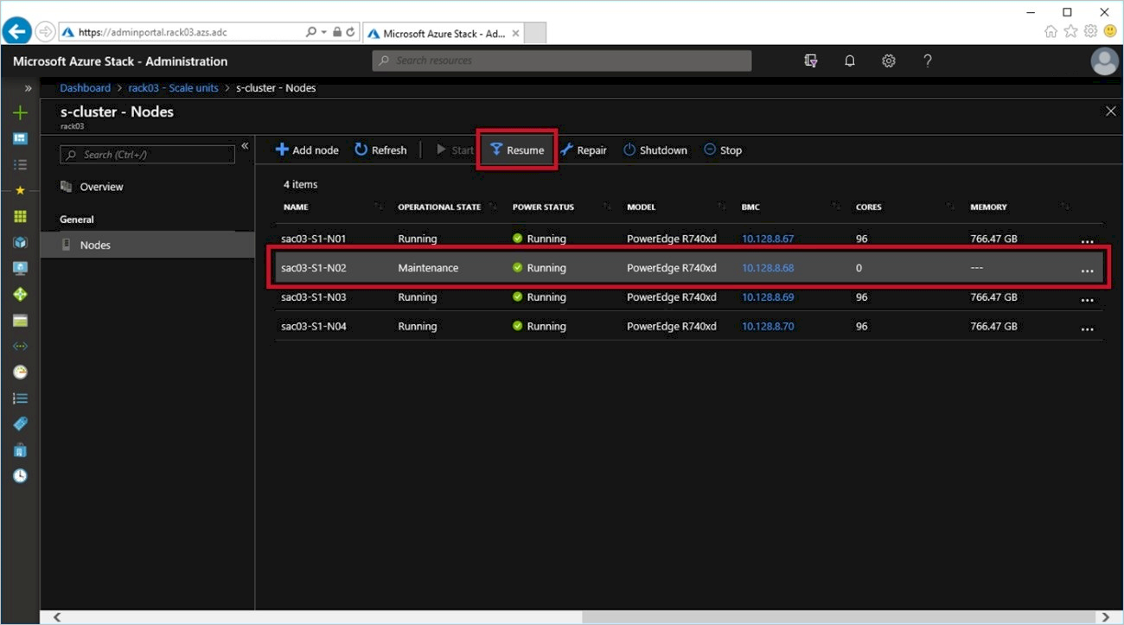The height and width of the screenshot is (625, 1124).
Task: Open the clock Recent icon in sidebar
Action: (x=20, y=476)
